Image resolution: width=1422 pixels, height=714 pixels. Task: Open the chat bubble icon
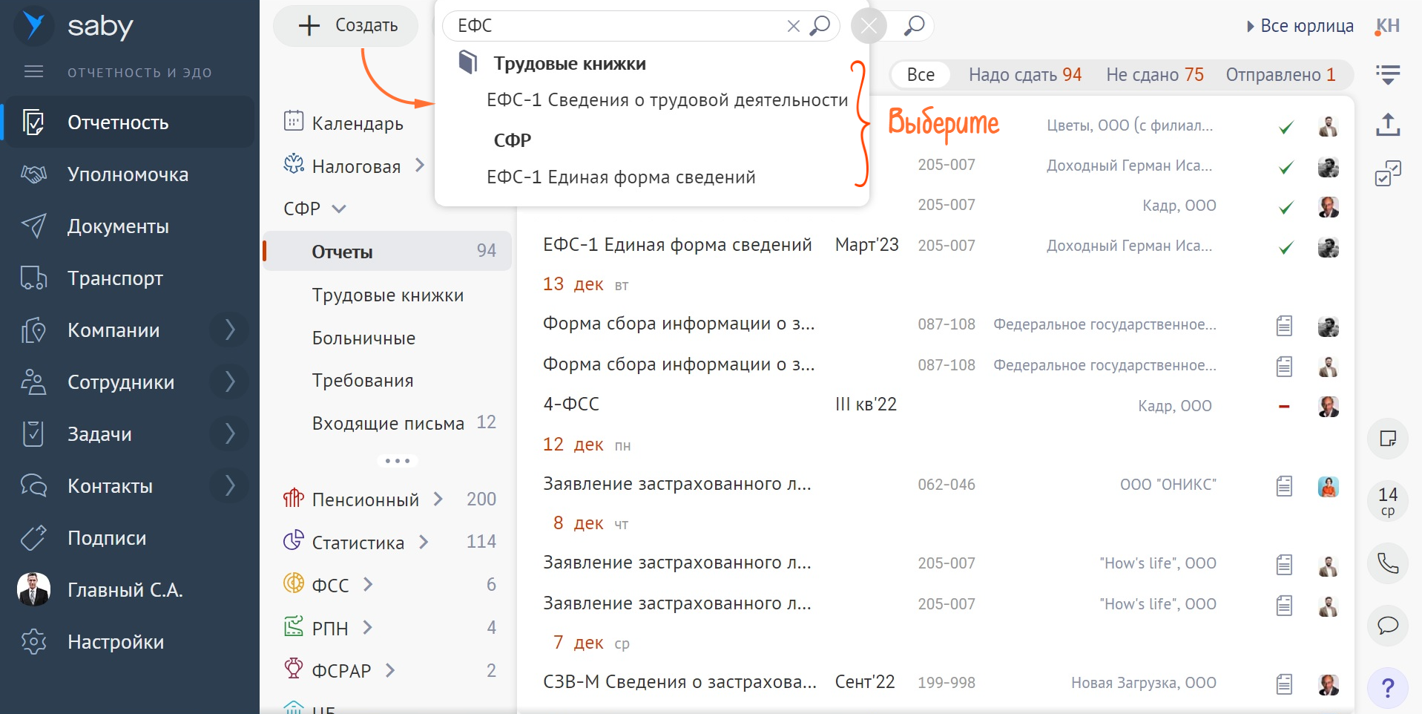[1387, 625]
